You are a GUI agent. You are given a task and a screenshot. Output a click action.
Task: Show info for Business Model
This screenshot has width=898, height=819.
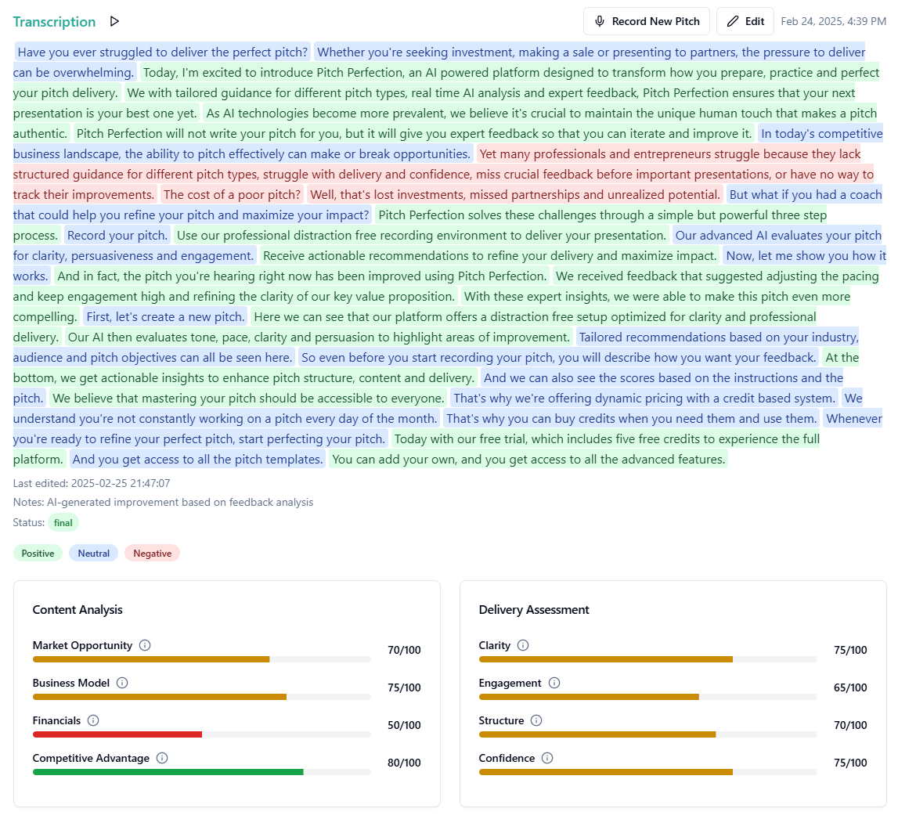pyautogui.click(x=122, y=683)
